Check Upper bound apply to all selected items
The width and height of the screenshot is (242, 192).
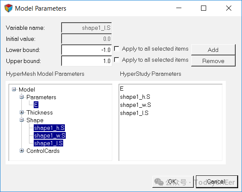[117, 60]
